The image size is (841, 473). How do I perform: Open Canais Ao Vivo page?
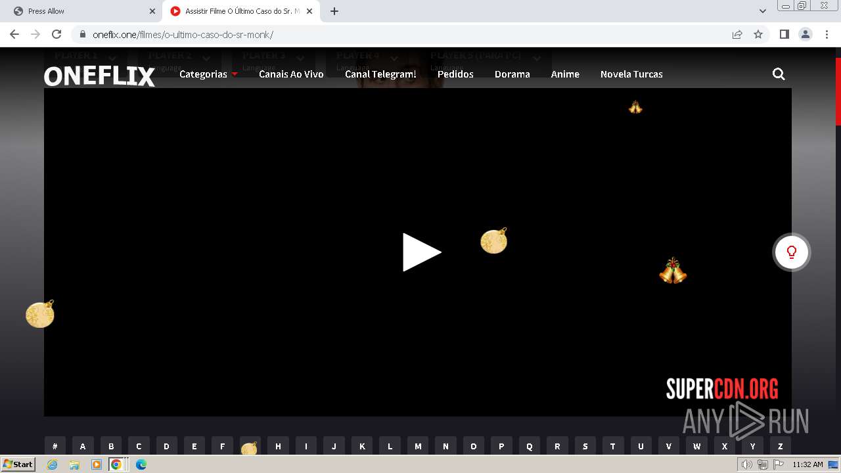click(x=291, y=74)
